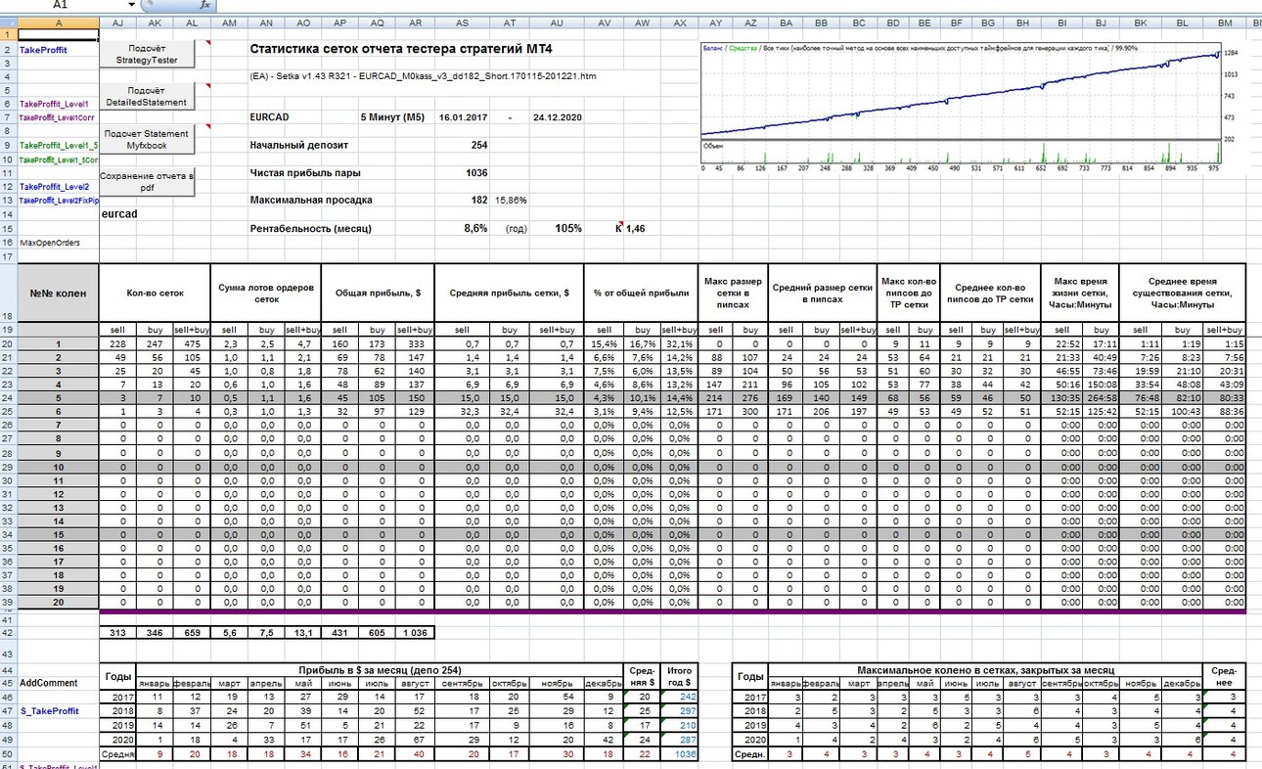Click the Итого год value 297
Screen dimensions: 1262x769
pos(681,710)
